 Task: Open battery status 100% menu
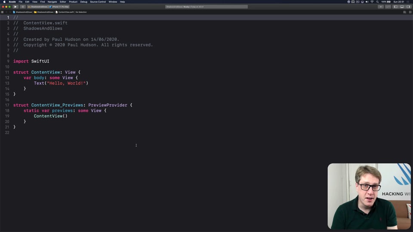(386, 2)
